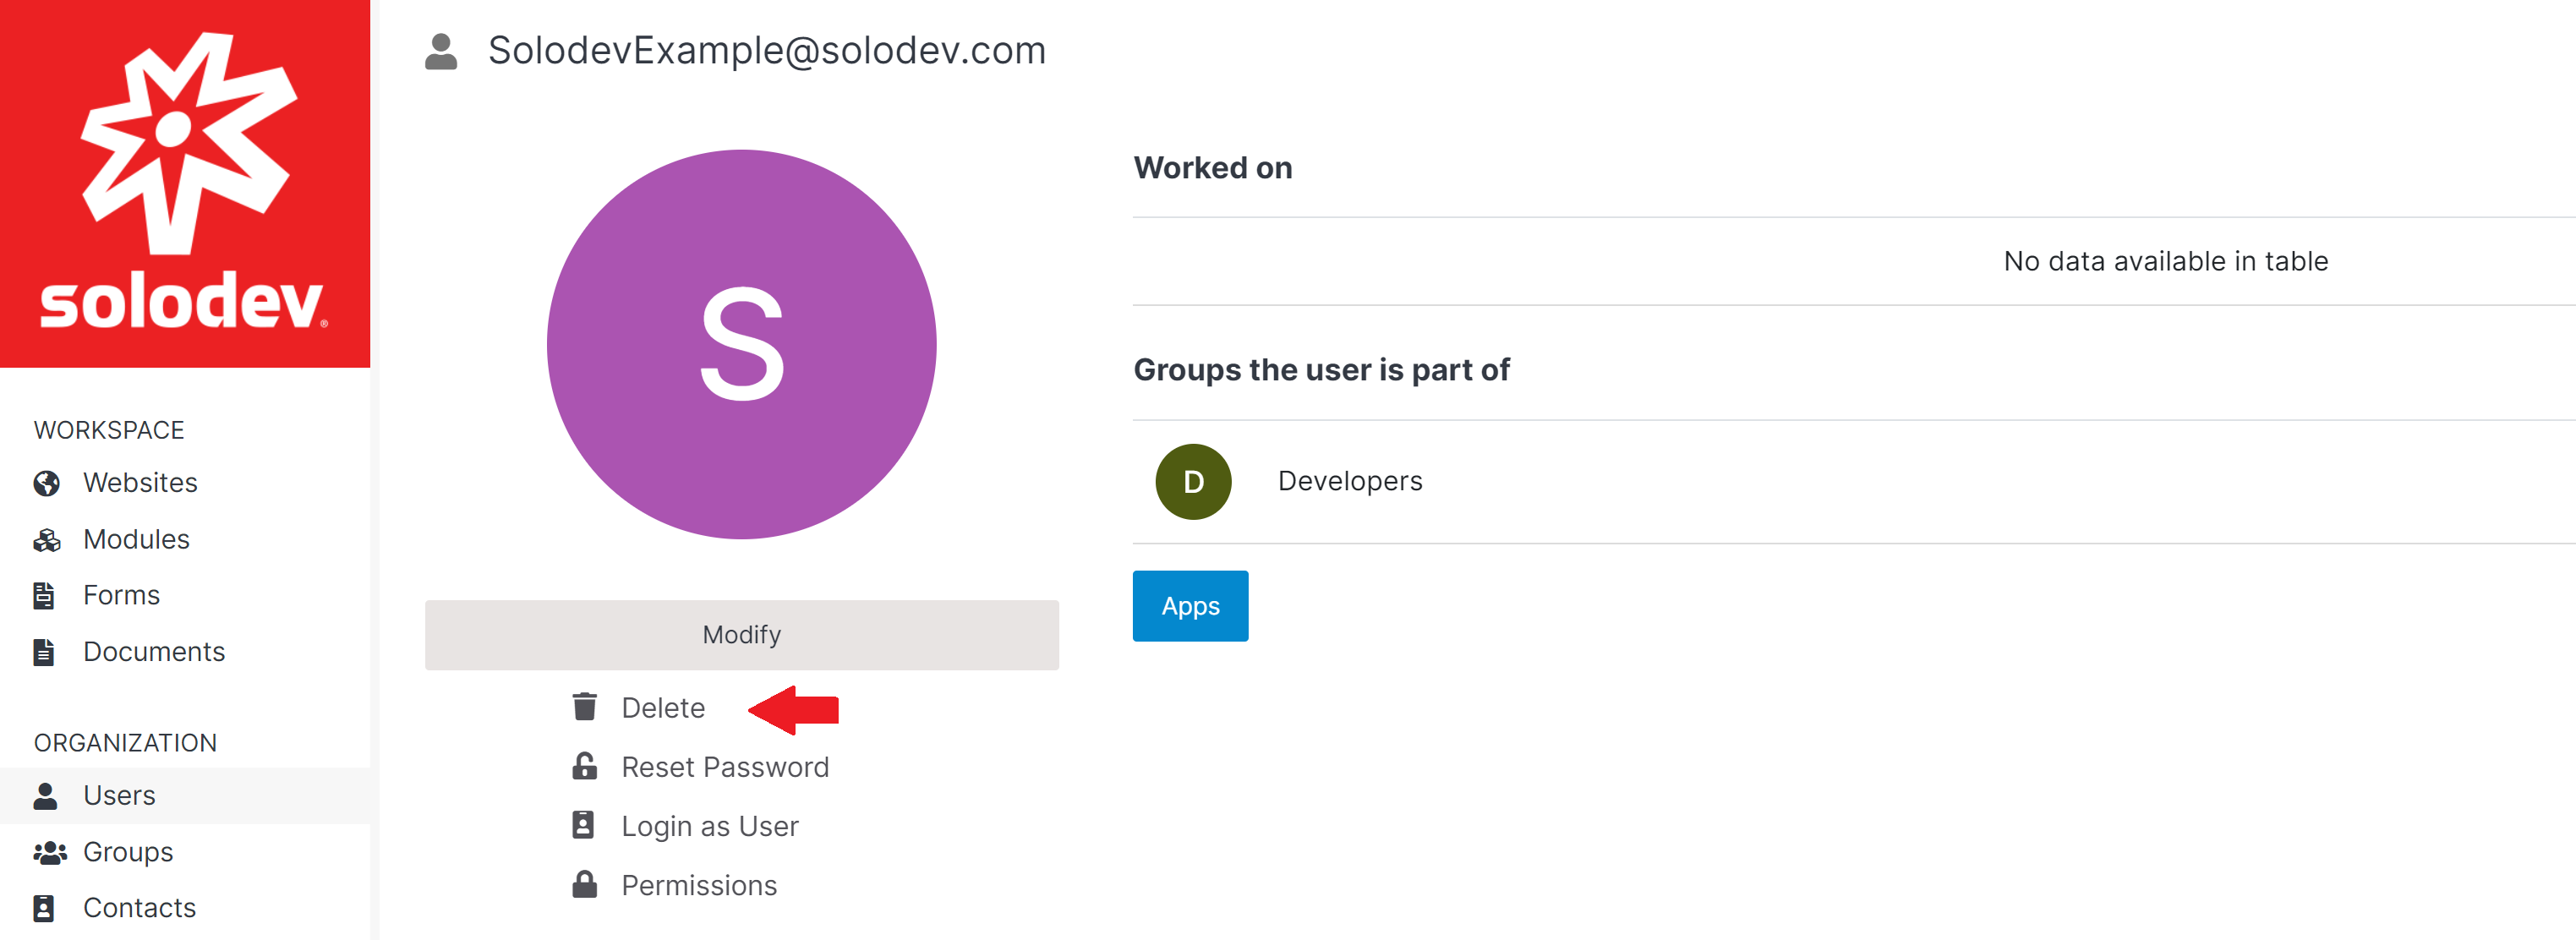This screenshot has width=2576, height=940.
Task: Click the Websites globe icon
Action: [46, 483]
